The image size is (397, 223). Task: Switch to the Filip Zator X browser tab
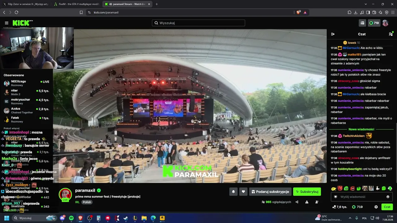click(25, 4)
